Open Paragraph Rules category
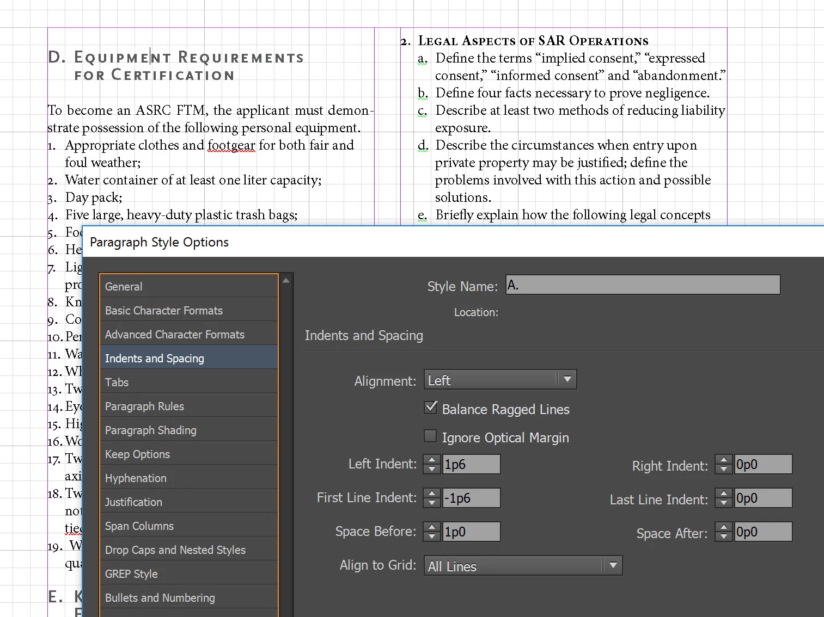 [x=189, y=406]
